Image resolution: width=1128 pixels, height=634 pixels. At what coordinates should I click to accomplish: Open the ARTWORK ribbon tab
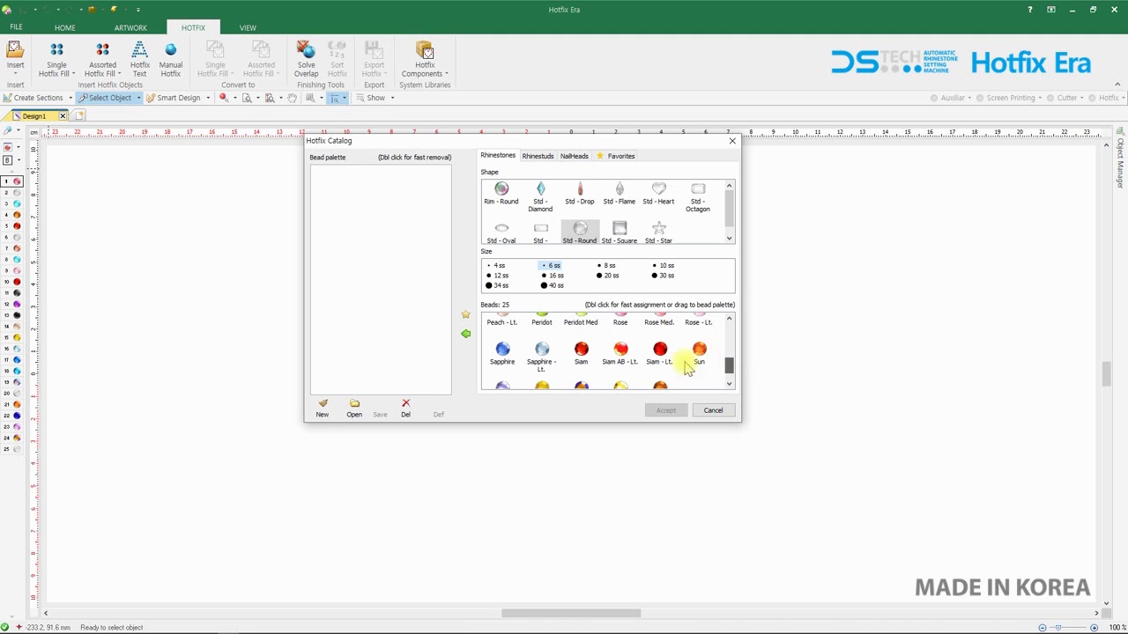click(130, 27)
